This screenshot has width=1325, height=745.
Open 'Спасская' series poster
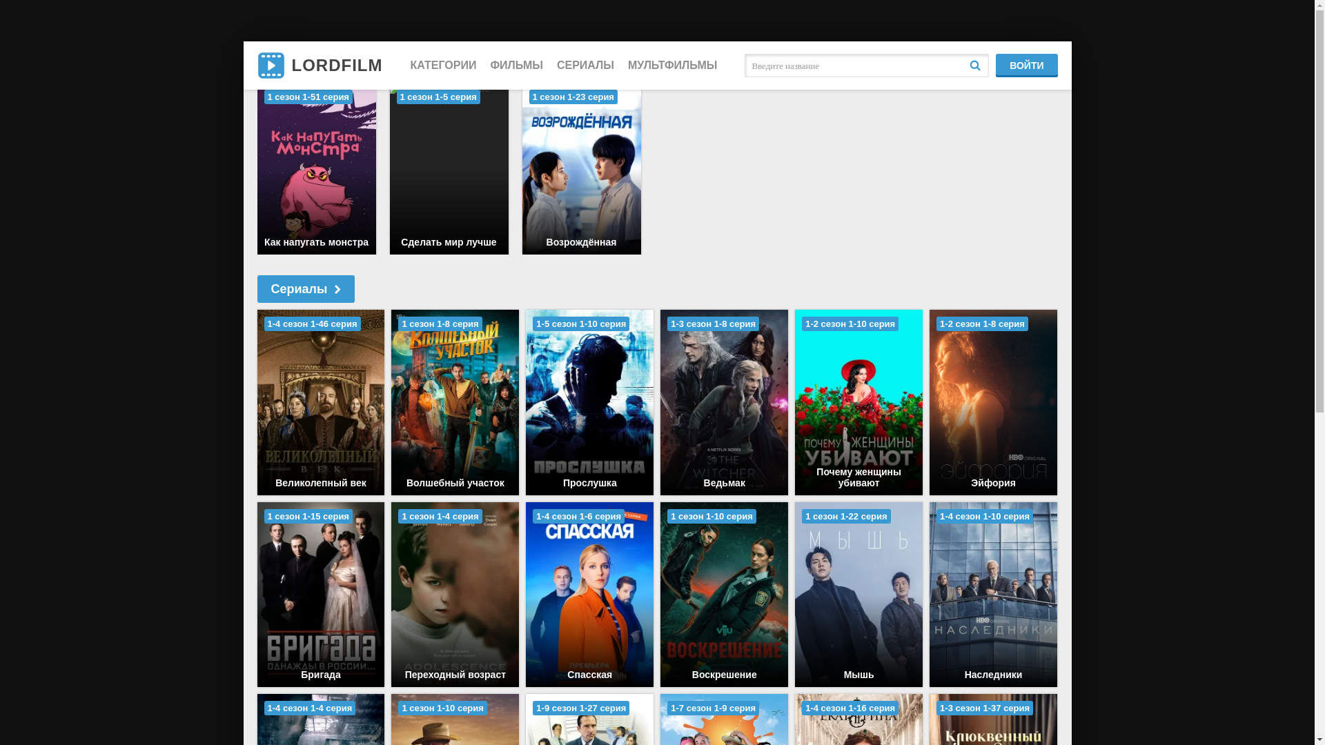tap(589, 595)
